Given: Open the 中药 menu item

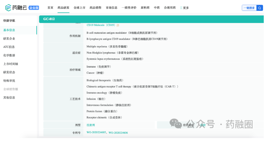Looking at the screenshot, I should (157, 8).
